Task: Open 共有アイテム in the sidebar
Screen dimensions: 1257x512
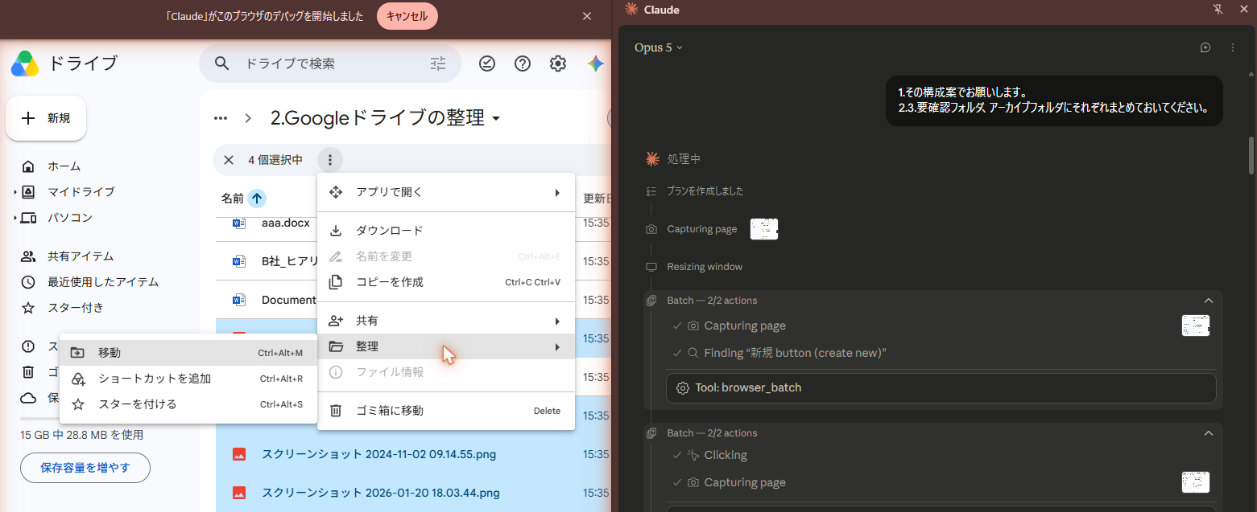Action: coord(81,256)
